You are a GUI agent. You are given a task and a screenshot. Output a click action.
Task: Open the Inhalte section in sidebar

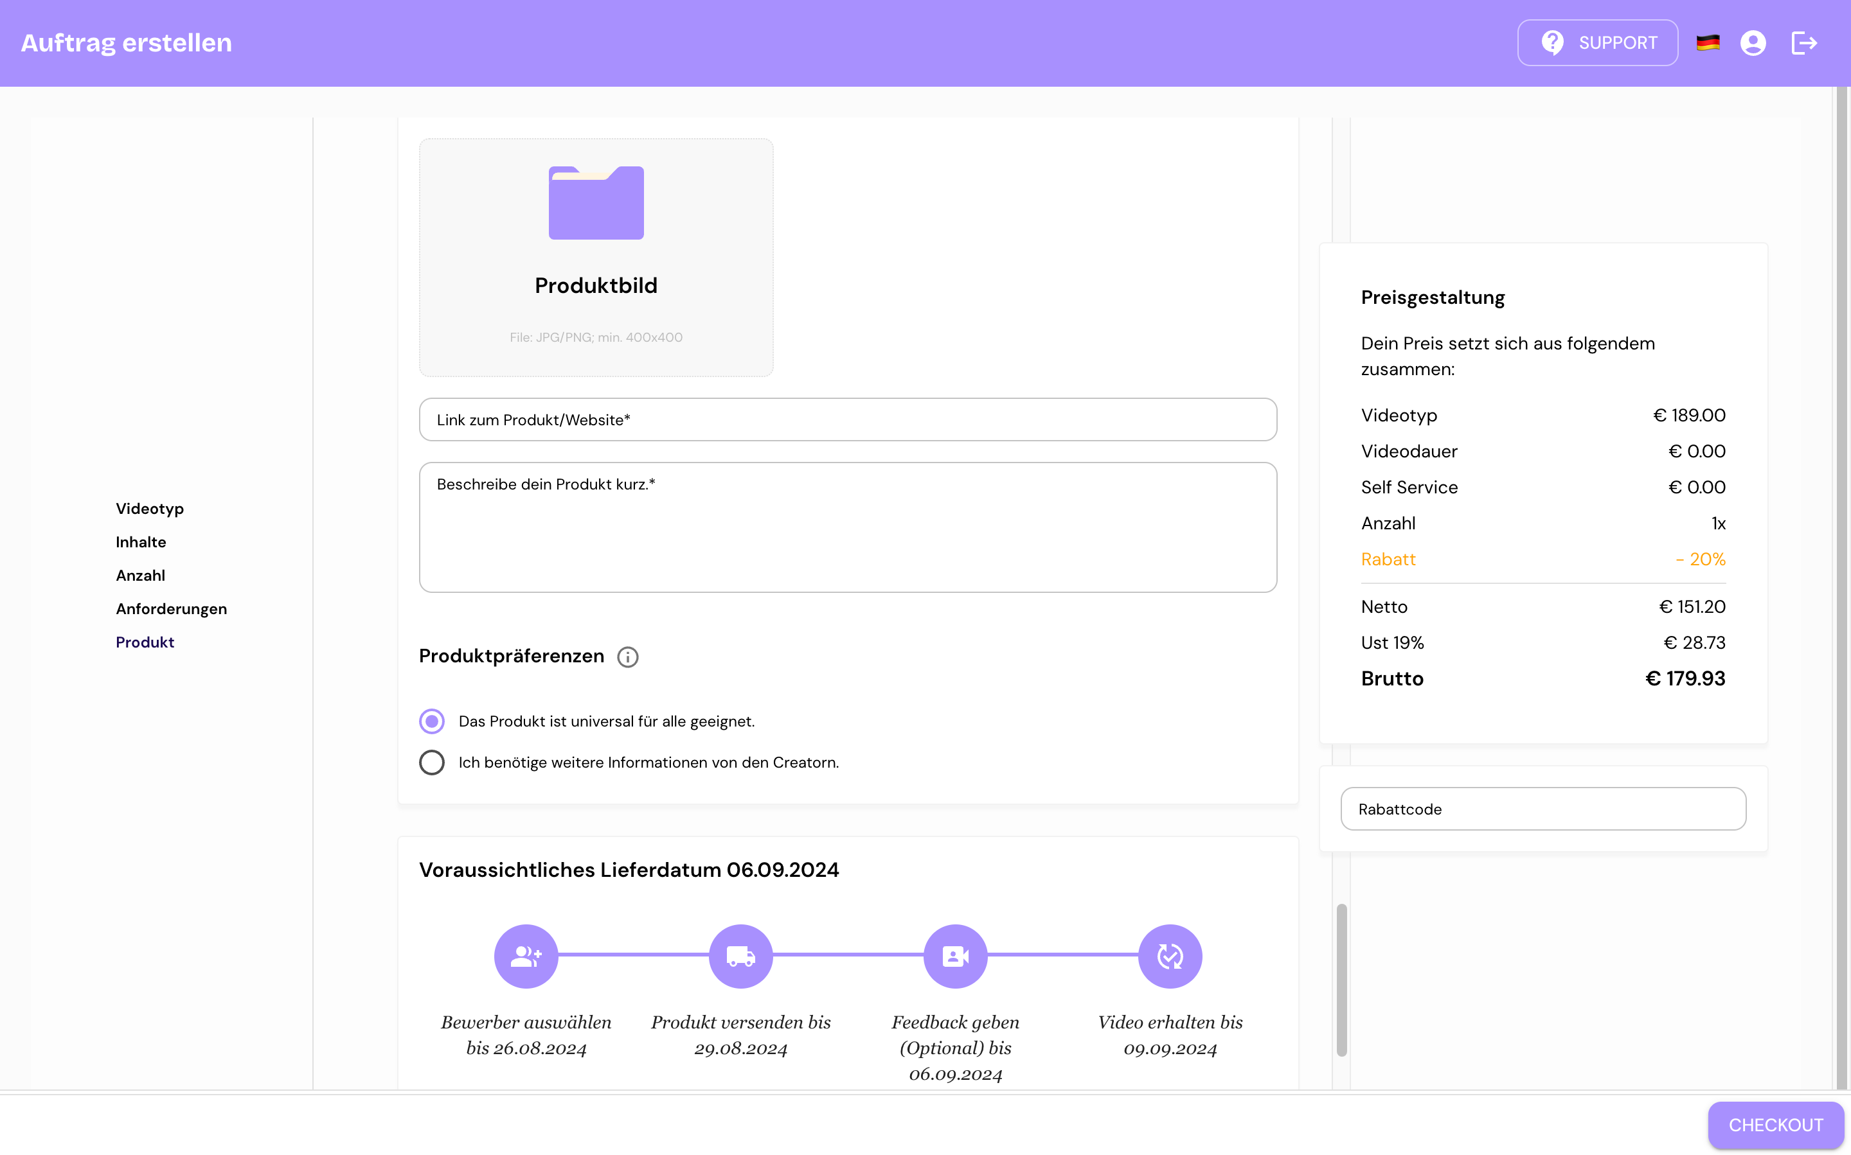141,542
